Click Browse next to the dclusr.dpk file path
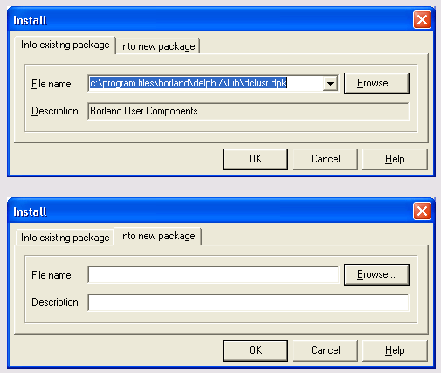Screen dimensions: 441x373 376,83
